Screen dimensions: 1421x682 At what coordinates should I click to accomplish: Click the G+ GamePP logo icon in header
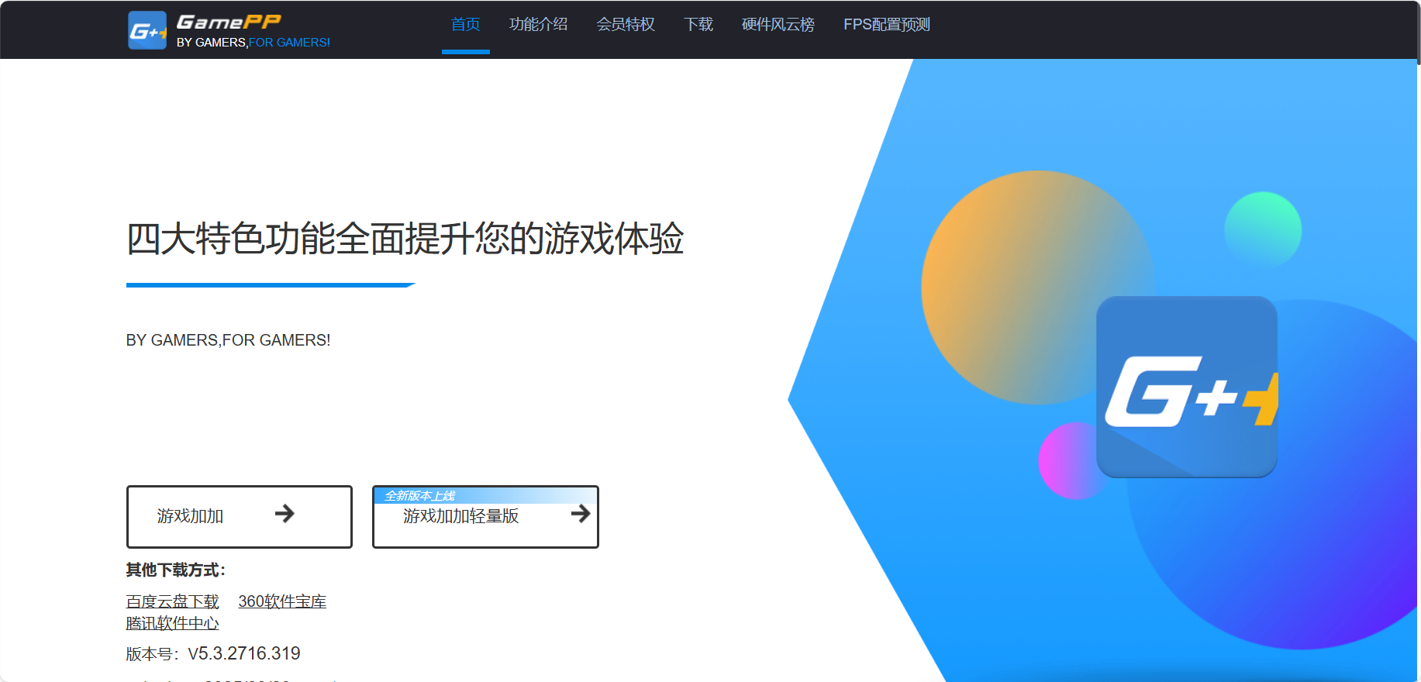[147, 30]
